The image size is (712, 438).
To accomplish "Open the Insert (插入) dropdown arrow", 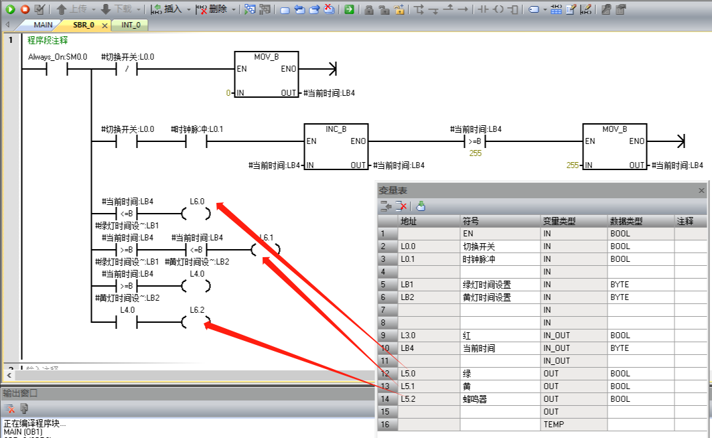I will coord(188,9).
